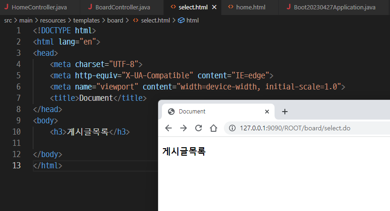Click the Java icon on BoardController.java tab
The image size is (390, 211).
pos(90,7)
